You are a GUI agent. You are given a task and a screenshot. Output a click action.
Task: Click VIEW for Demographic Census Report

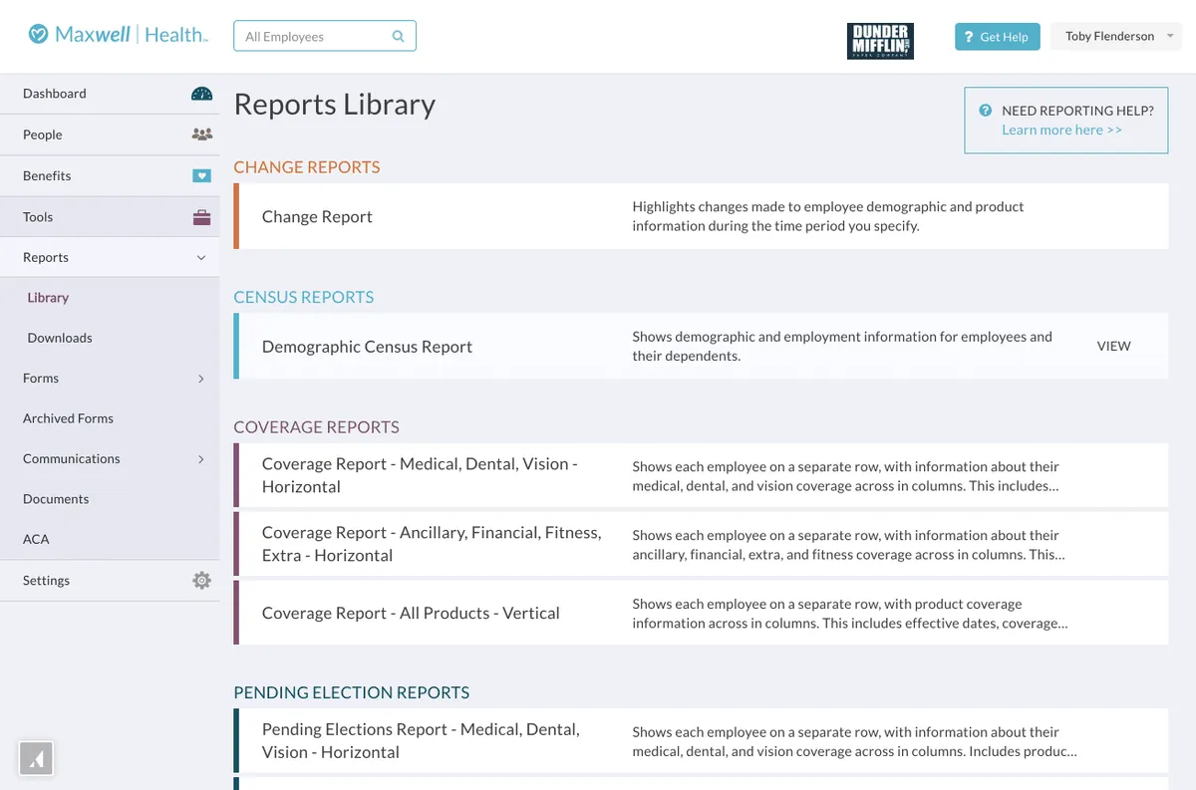(1113, 346)
